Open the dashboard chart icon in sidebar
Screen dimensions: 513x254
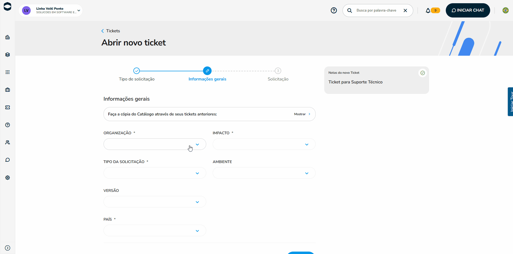tap(8, 37)
